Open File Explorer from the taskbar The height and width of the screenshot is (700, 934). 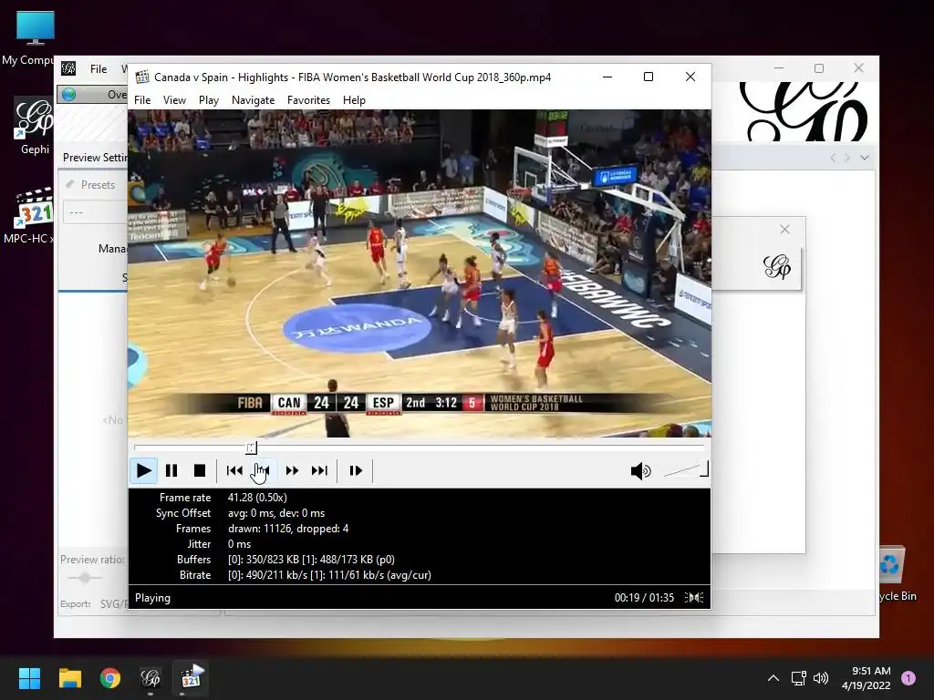[x=69, y=678]
